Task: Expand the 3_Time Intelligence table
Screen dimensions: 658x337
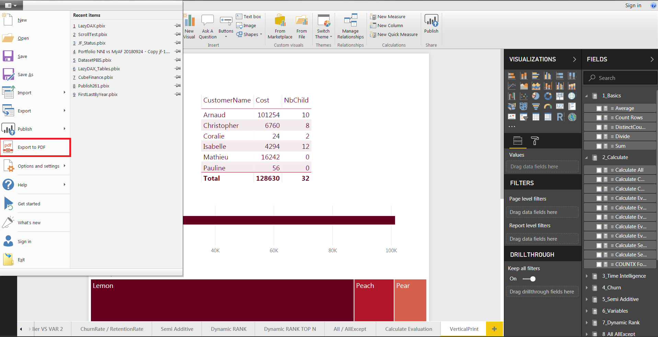Action: point(587,276)
